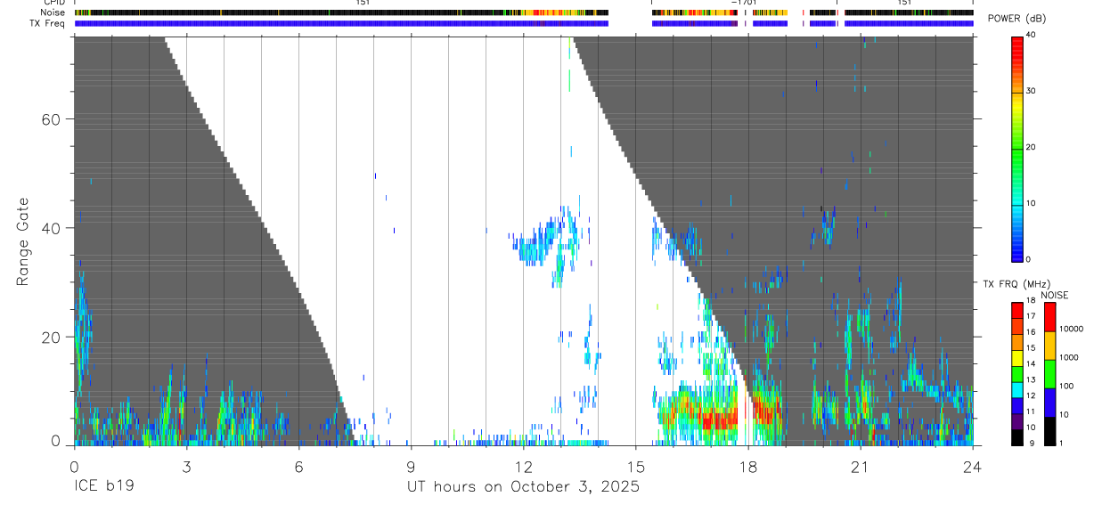Viewport: 1094px width, 505px height.
Task: Click the 'POWER (dB)' colorbar title
Action: click(x=1016, y=19)
